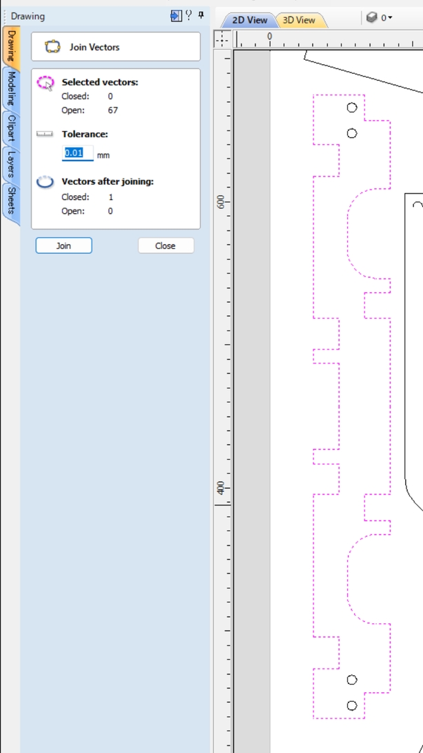Click the Selected vectors icon

pos(45,83)
